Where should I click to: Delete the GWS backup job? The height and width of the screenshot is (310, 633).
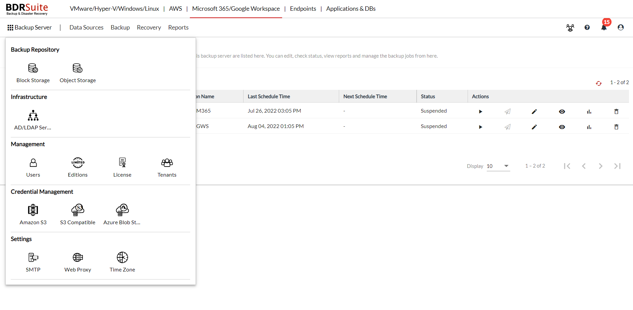(x=616, y=127)
